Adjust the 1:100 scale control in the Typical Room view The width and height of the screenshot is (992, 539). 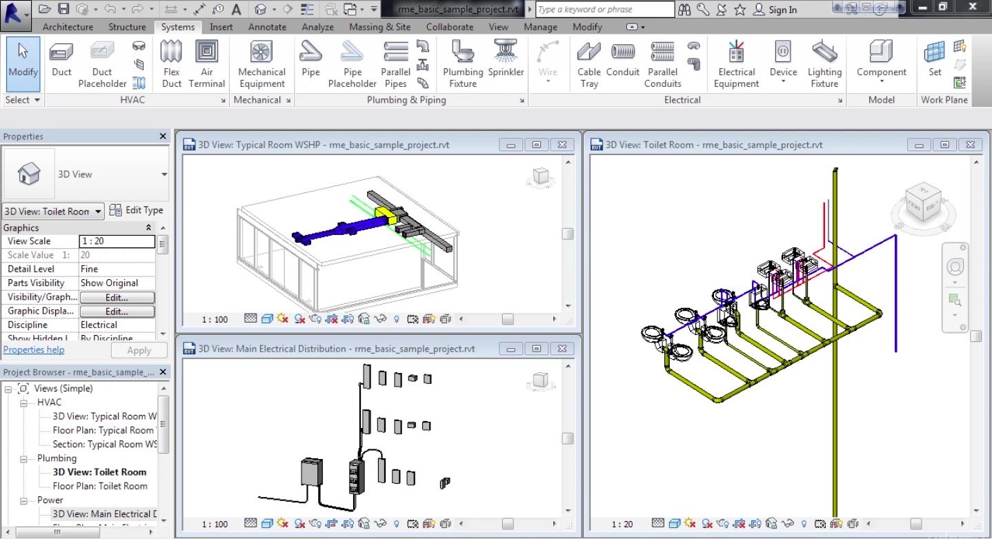pos(214,319)
